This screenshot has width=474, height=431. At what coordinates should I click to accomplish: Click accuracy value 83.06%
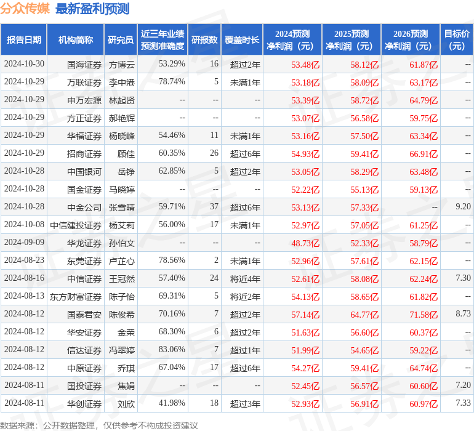pyautogui.click(x=172, y=349)
